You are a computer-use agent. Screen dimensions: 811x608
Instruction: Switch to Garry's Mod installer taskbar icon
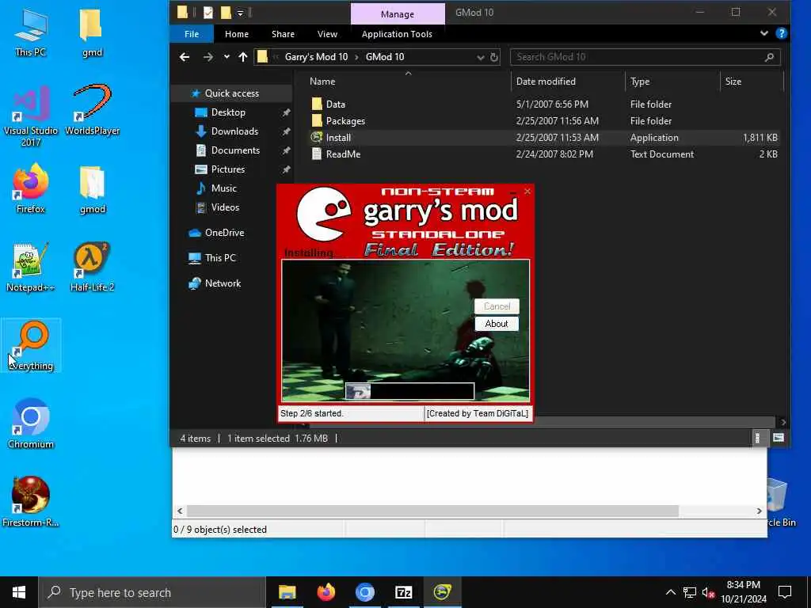[x=442, y=592]
